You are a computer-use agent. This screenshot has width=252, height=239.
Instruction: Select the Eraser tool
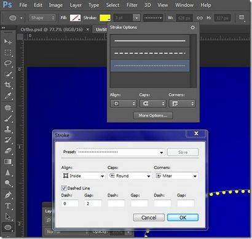pyautogui.click(x=8, y=151)
